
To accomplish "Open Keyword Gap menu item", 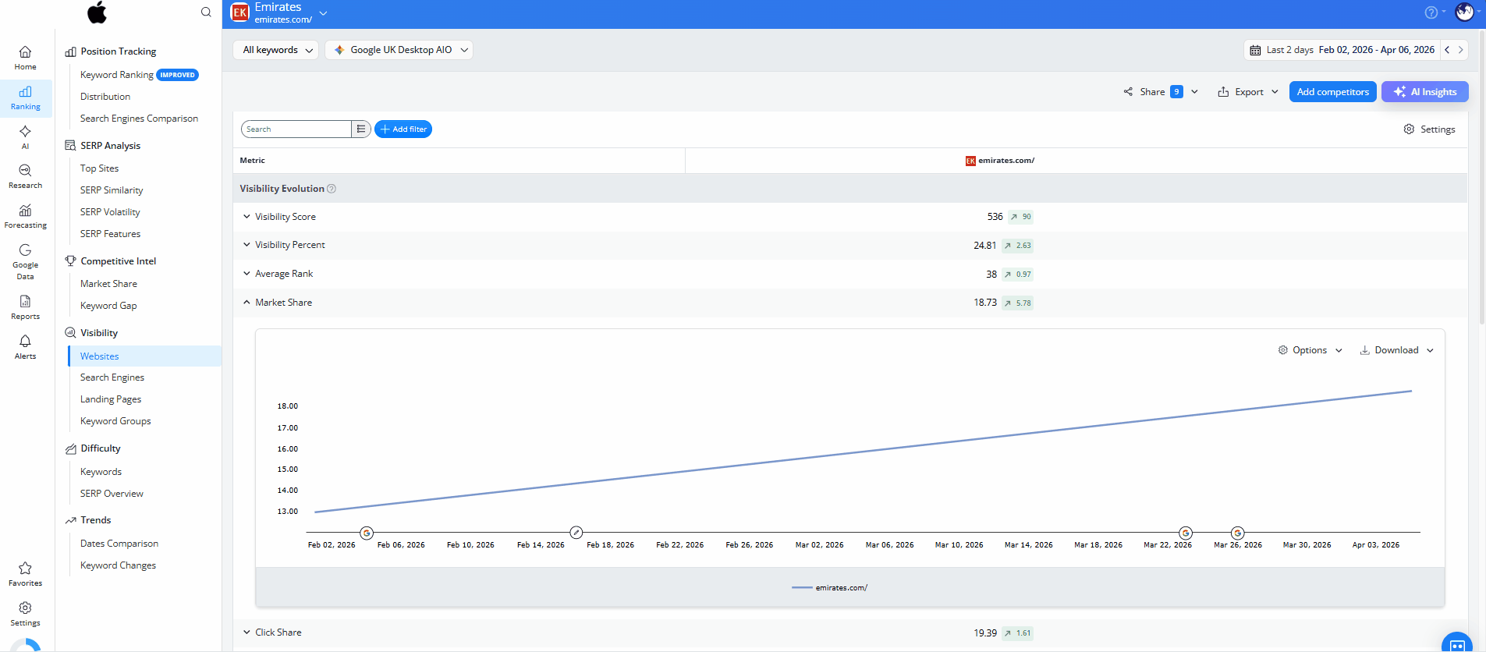I will click(108, 306).
